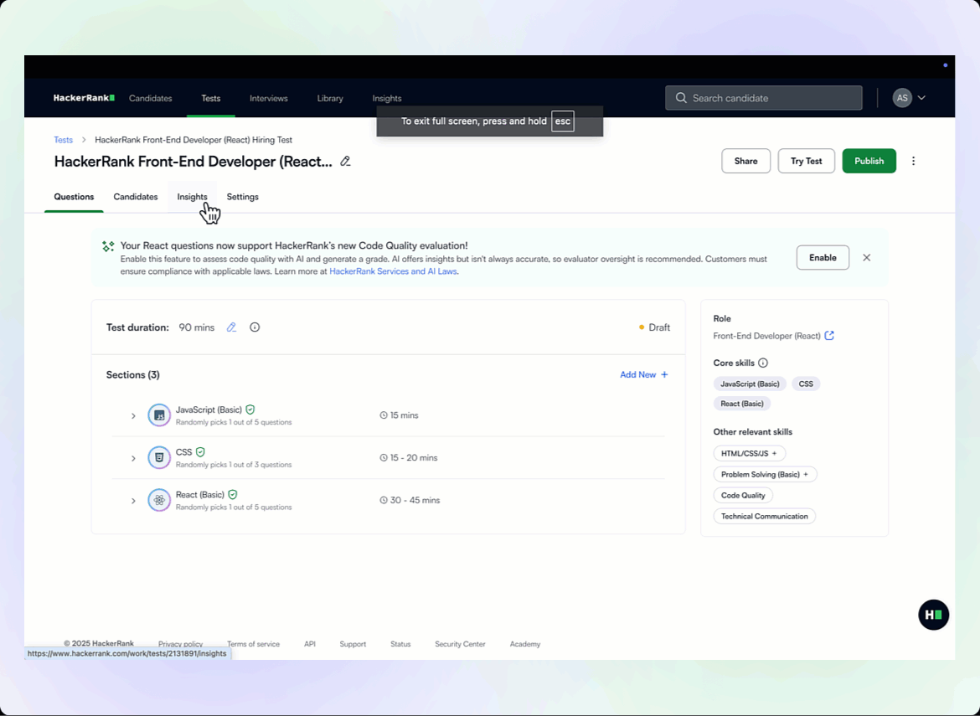Image resolution: width=980 pixels, height=716 pixels.
Task: Switch to the Questions tab
Action: pos(74,197)
